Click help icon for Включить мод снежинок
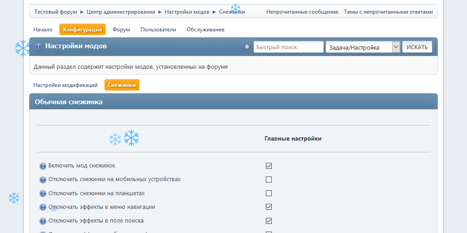467x233 pixels. [43, 166]
